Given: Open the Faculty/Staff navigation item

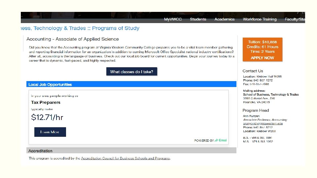Looking at the screenshot, I should coord(295,19).
